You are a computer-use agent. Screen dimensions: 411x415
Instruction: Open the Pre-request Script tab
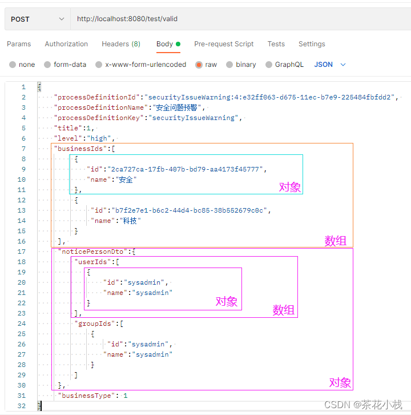point(224,44)
